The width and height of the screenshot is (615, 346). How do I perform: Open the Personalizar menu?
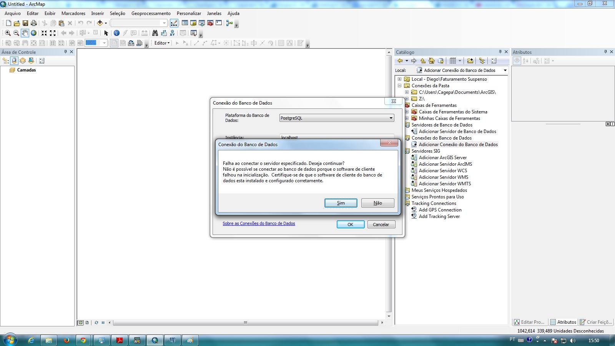(x=189, y=13)
